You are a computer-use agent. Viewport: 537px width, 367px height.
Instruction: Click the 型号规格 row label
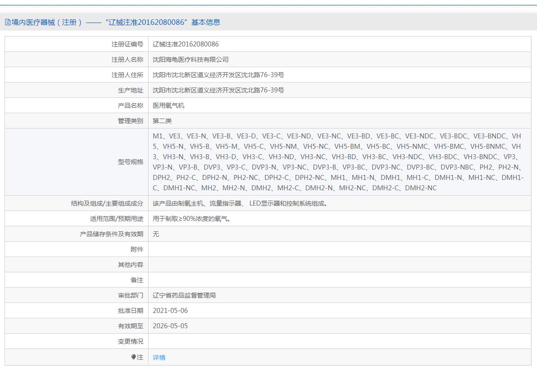[x=130, y=162]
